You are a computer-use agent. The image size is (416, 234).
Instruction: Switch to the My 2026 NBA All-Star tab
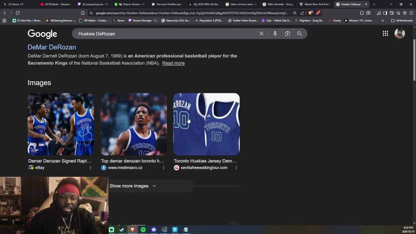204,4
